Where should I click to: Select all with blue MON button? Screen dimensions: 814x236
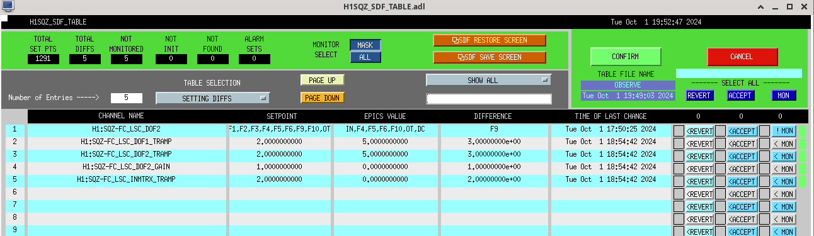(x=784, y=96)
